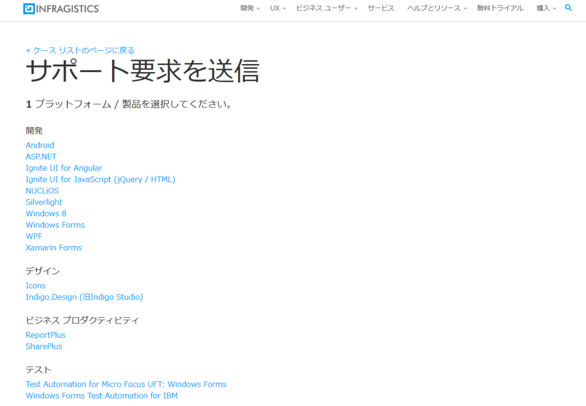Choose the Windows Forms platform link
The width and height of the screenshot is (586, 406).
56,225
